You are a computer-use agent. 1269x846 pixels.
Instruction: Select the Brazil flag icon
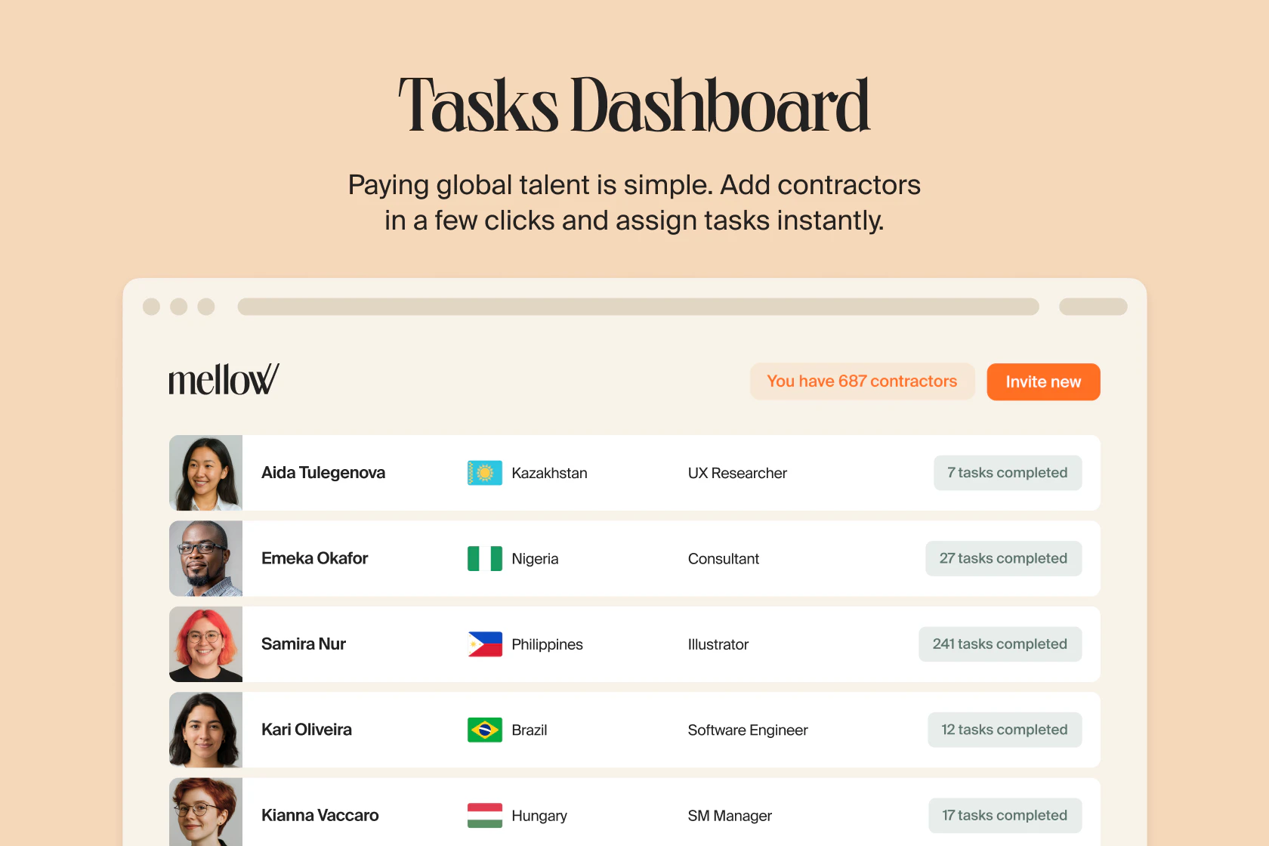pyautogui.click(x=485, y=730)
